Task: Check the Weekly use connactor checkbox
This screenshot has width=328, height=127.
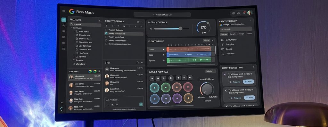Action: click(106, 41)
